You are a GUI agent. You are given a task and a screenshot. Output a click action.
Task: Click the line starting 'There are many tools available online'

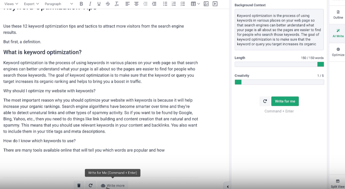click(x=84, y=150)
